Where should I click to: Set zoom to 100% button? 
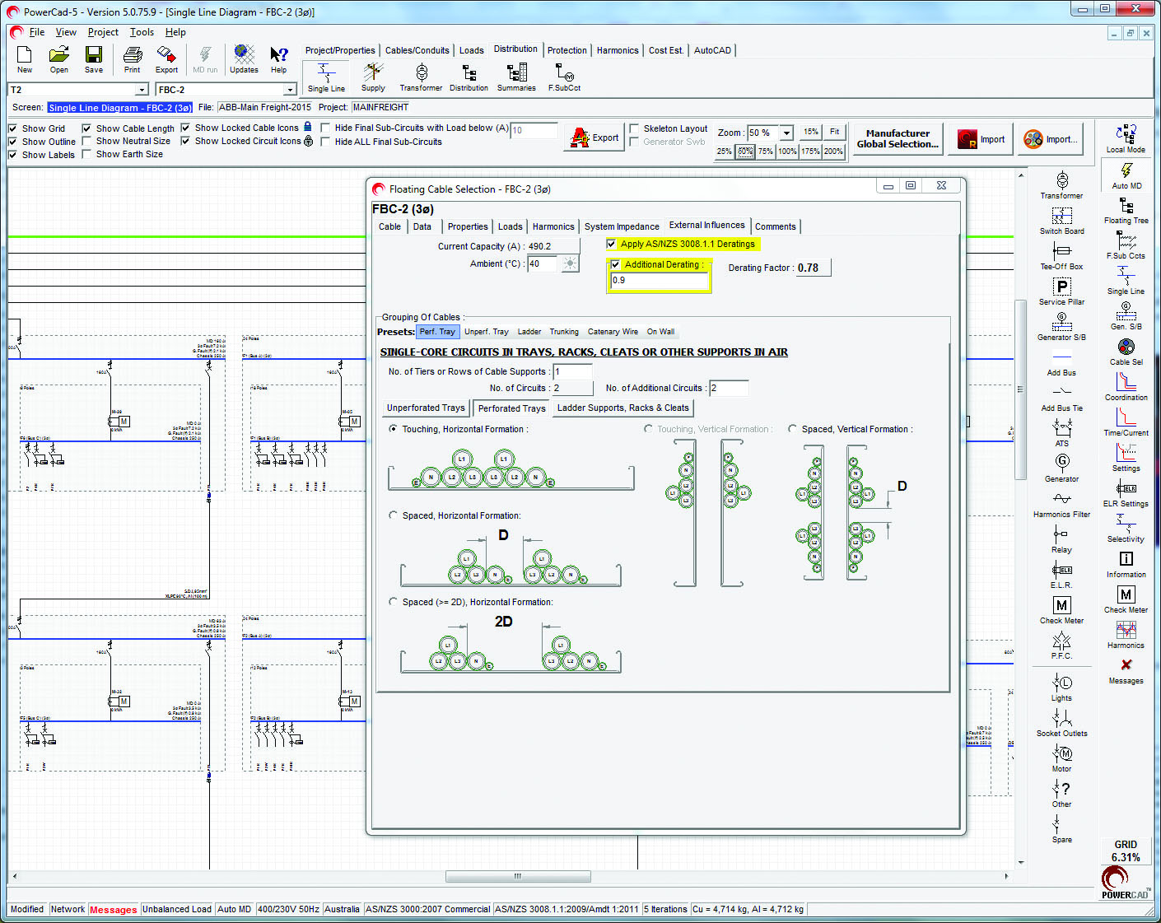click(787, 152)
